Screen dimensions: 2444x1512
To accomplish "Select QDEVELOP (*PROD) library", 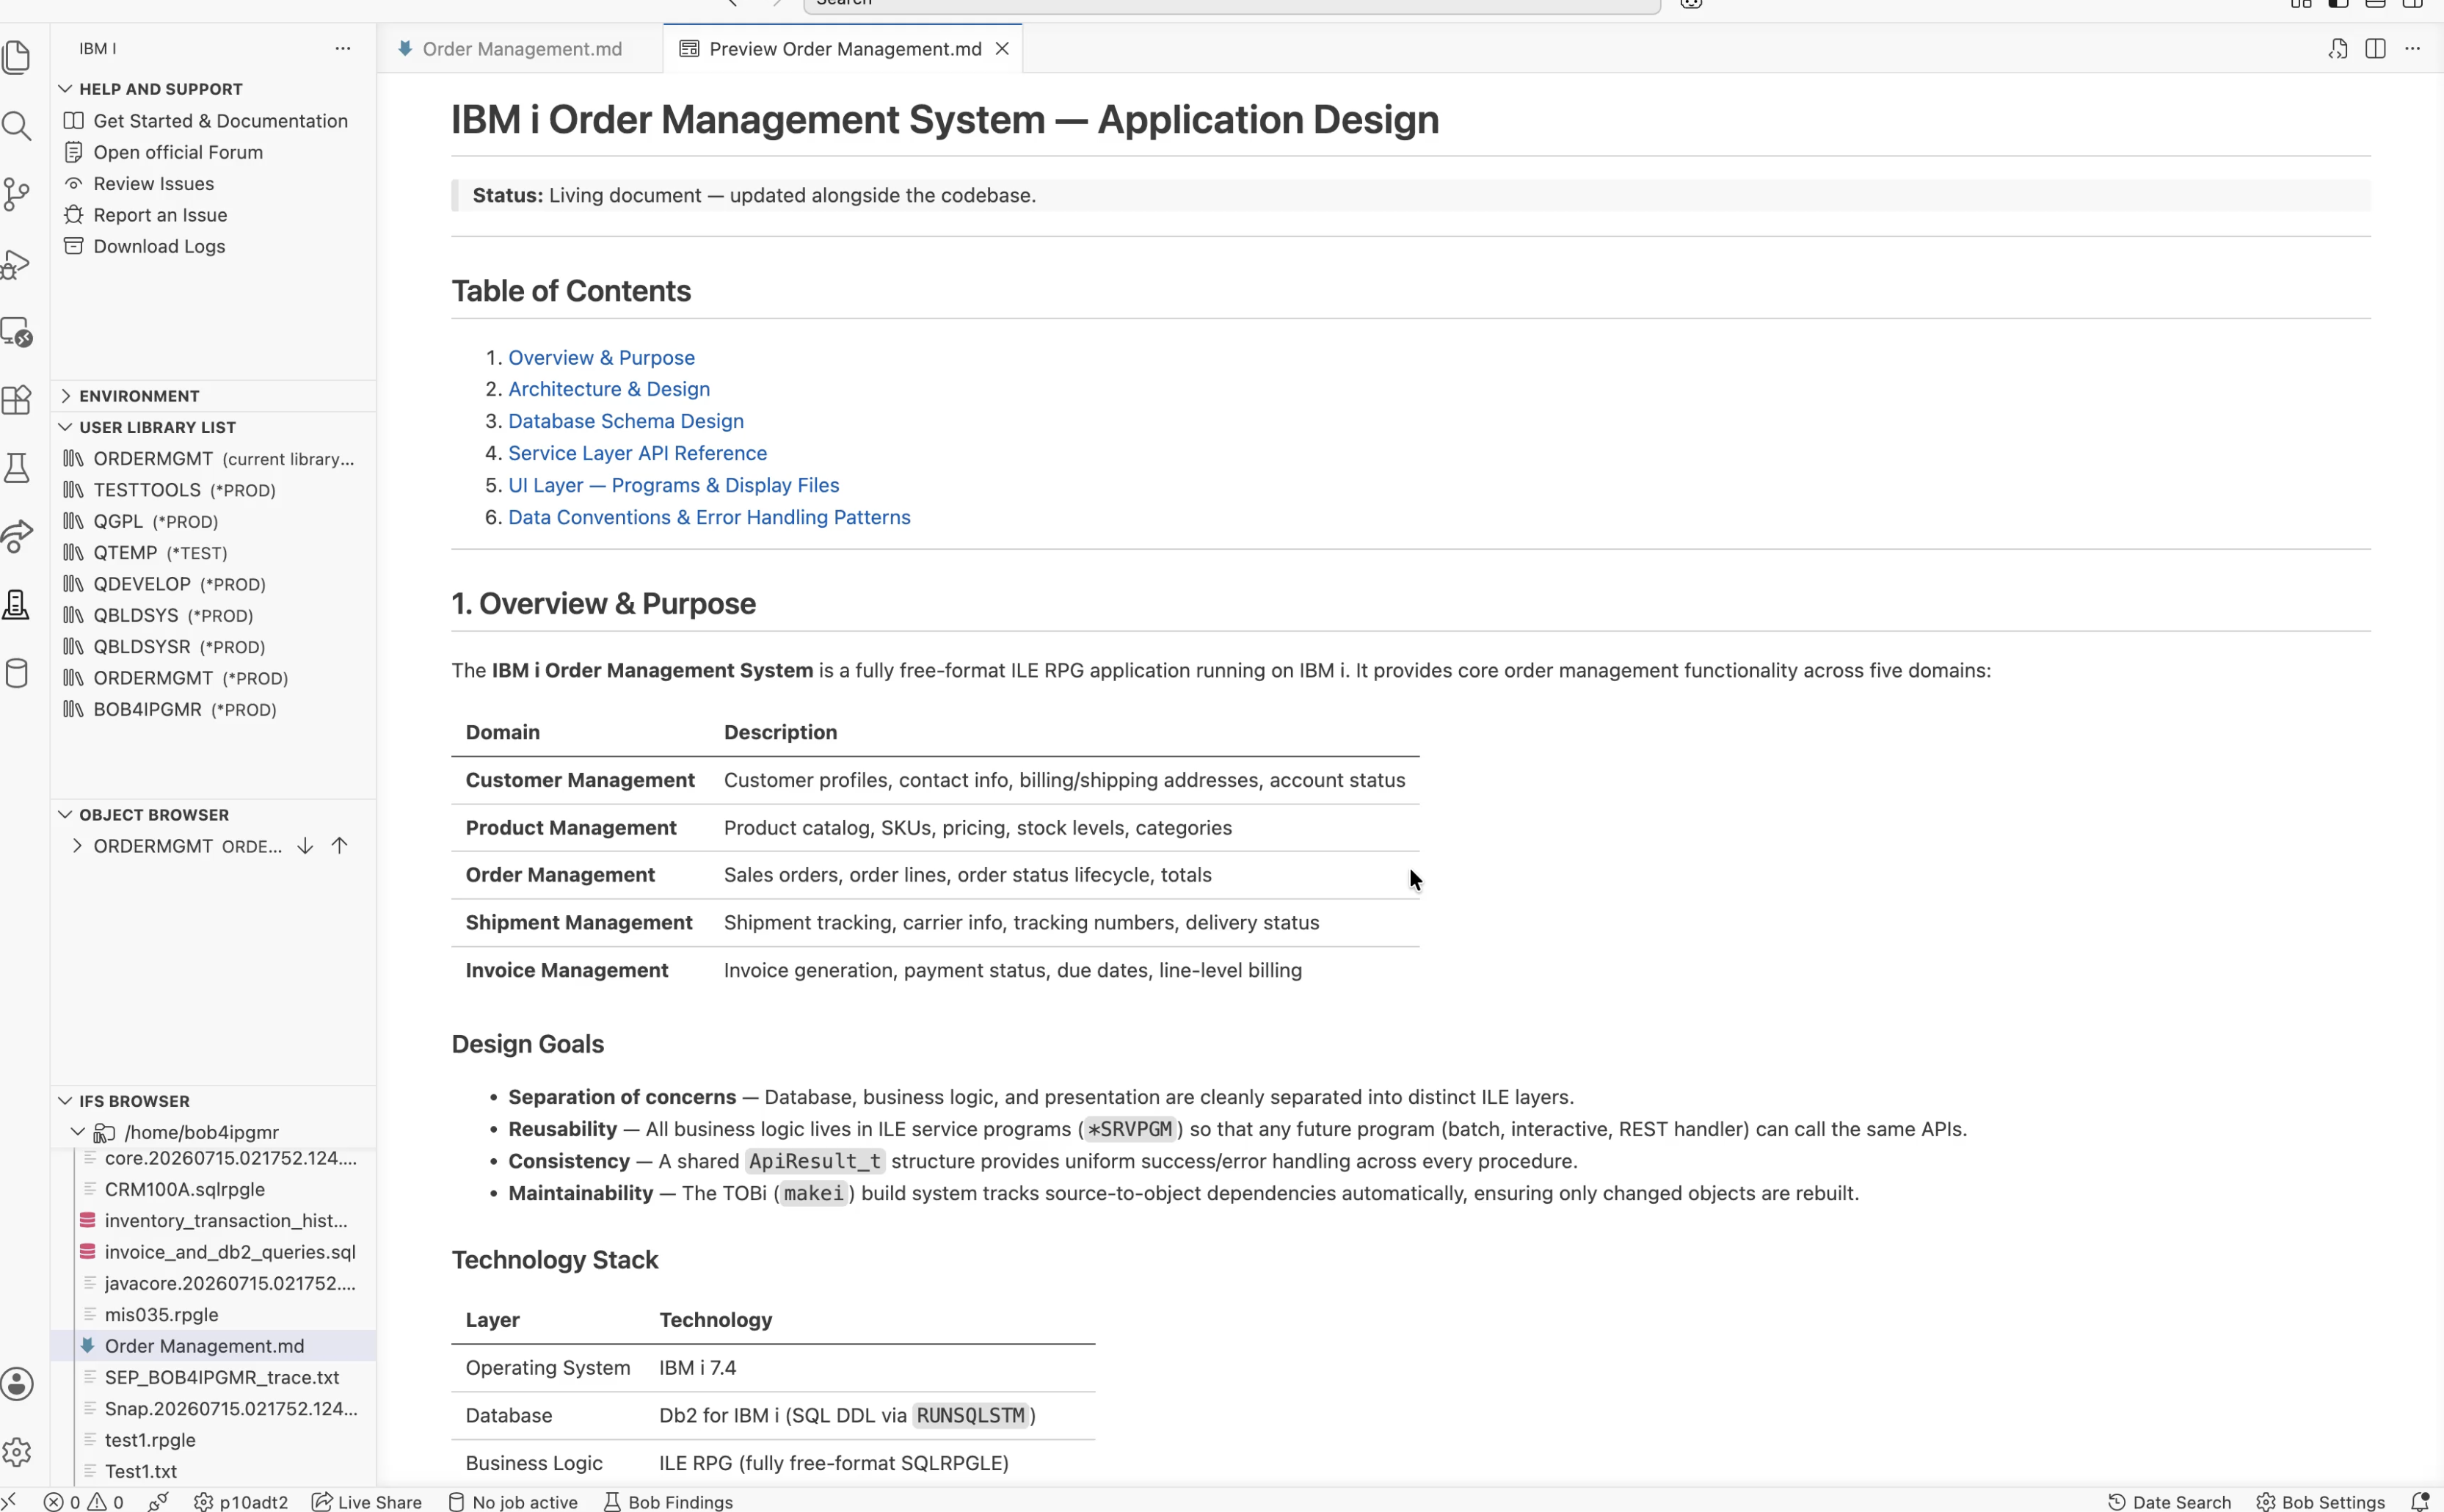I will 213,584.
